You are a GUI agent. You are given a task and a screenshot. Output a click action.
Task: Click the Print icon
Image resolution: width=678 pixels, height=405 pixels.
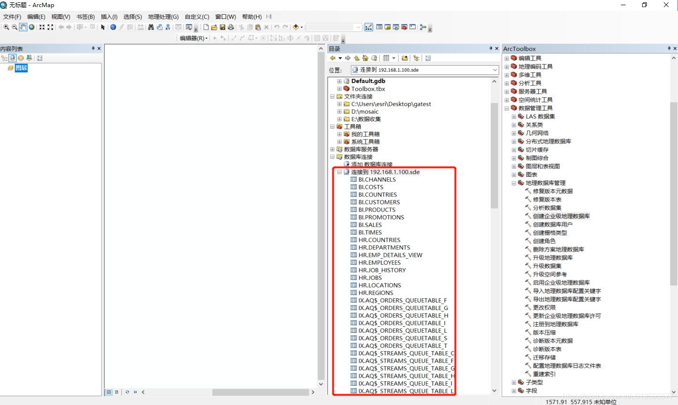pos(231,27)
